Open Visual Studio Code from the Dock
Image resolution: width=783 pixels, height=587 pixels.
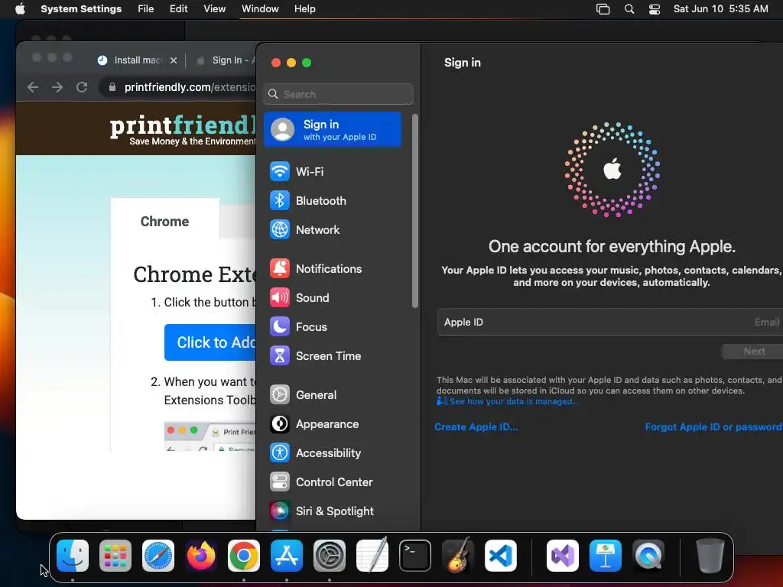(x=500, y=556)
